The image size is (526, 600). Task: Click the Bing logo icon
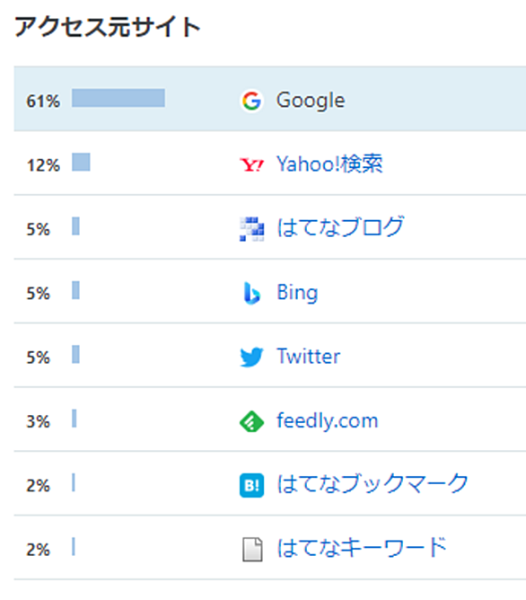click(x=251, y=294)
